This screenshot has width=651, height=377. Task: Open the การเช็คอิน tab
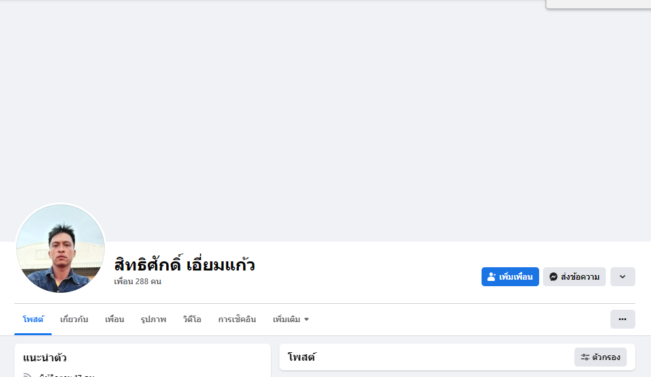(x=237, y=320)
